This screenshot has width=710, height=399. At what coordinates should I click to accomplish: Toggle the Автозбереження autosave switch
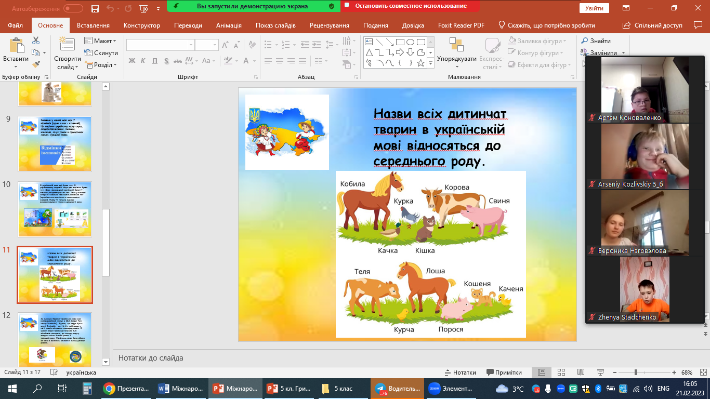(x=73, y=8)
